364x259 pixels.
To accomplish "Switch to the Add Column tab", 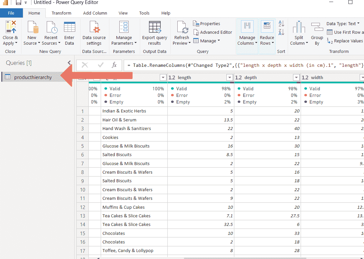I will [x=95, y=13].
